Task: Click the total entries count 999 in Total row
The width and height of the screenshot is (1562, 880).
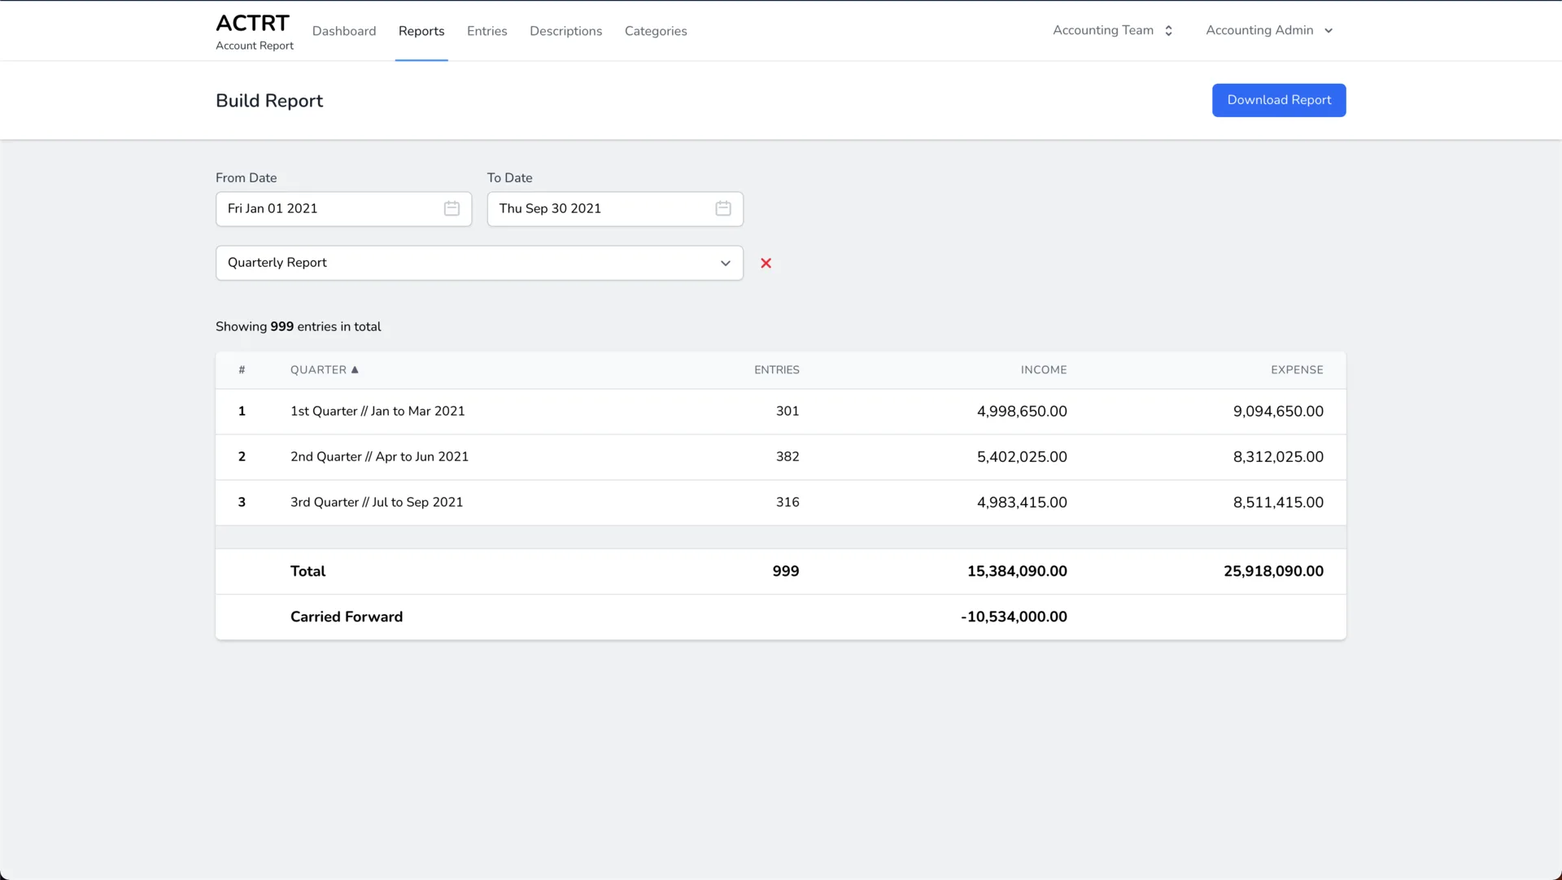Action: tap(786, 572)
